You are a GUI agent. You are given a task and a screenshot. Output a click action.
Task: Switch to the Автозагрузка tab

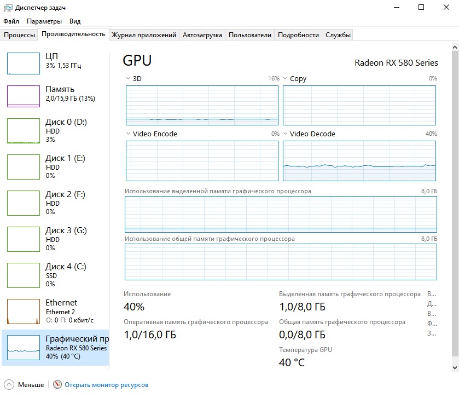tap(202, 35)
